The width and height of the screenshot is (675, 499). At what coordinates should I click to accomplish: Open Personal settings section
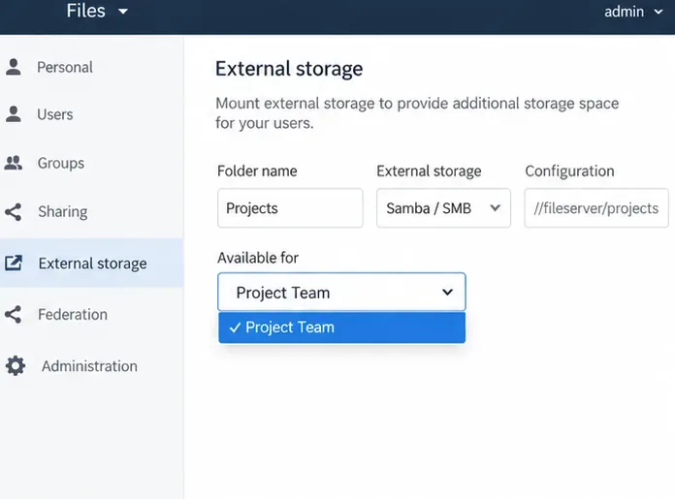coord(65,67)
